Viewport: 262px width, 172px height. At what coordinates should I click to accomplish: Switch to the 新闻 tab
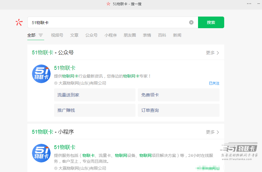pyautogui.click(x=177, y=35)
